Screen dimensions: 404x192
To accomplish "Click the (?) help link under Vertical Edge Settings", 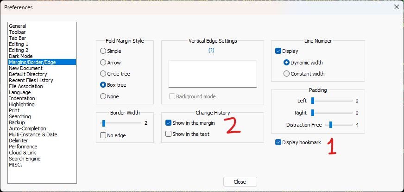I will click(x=211, y=50).
